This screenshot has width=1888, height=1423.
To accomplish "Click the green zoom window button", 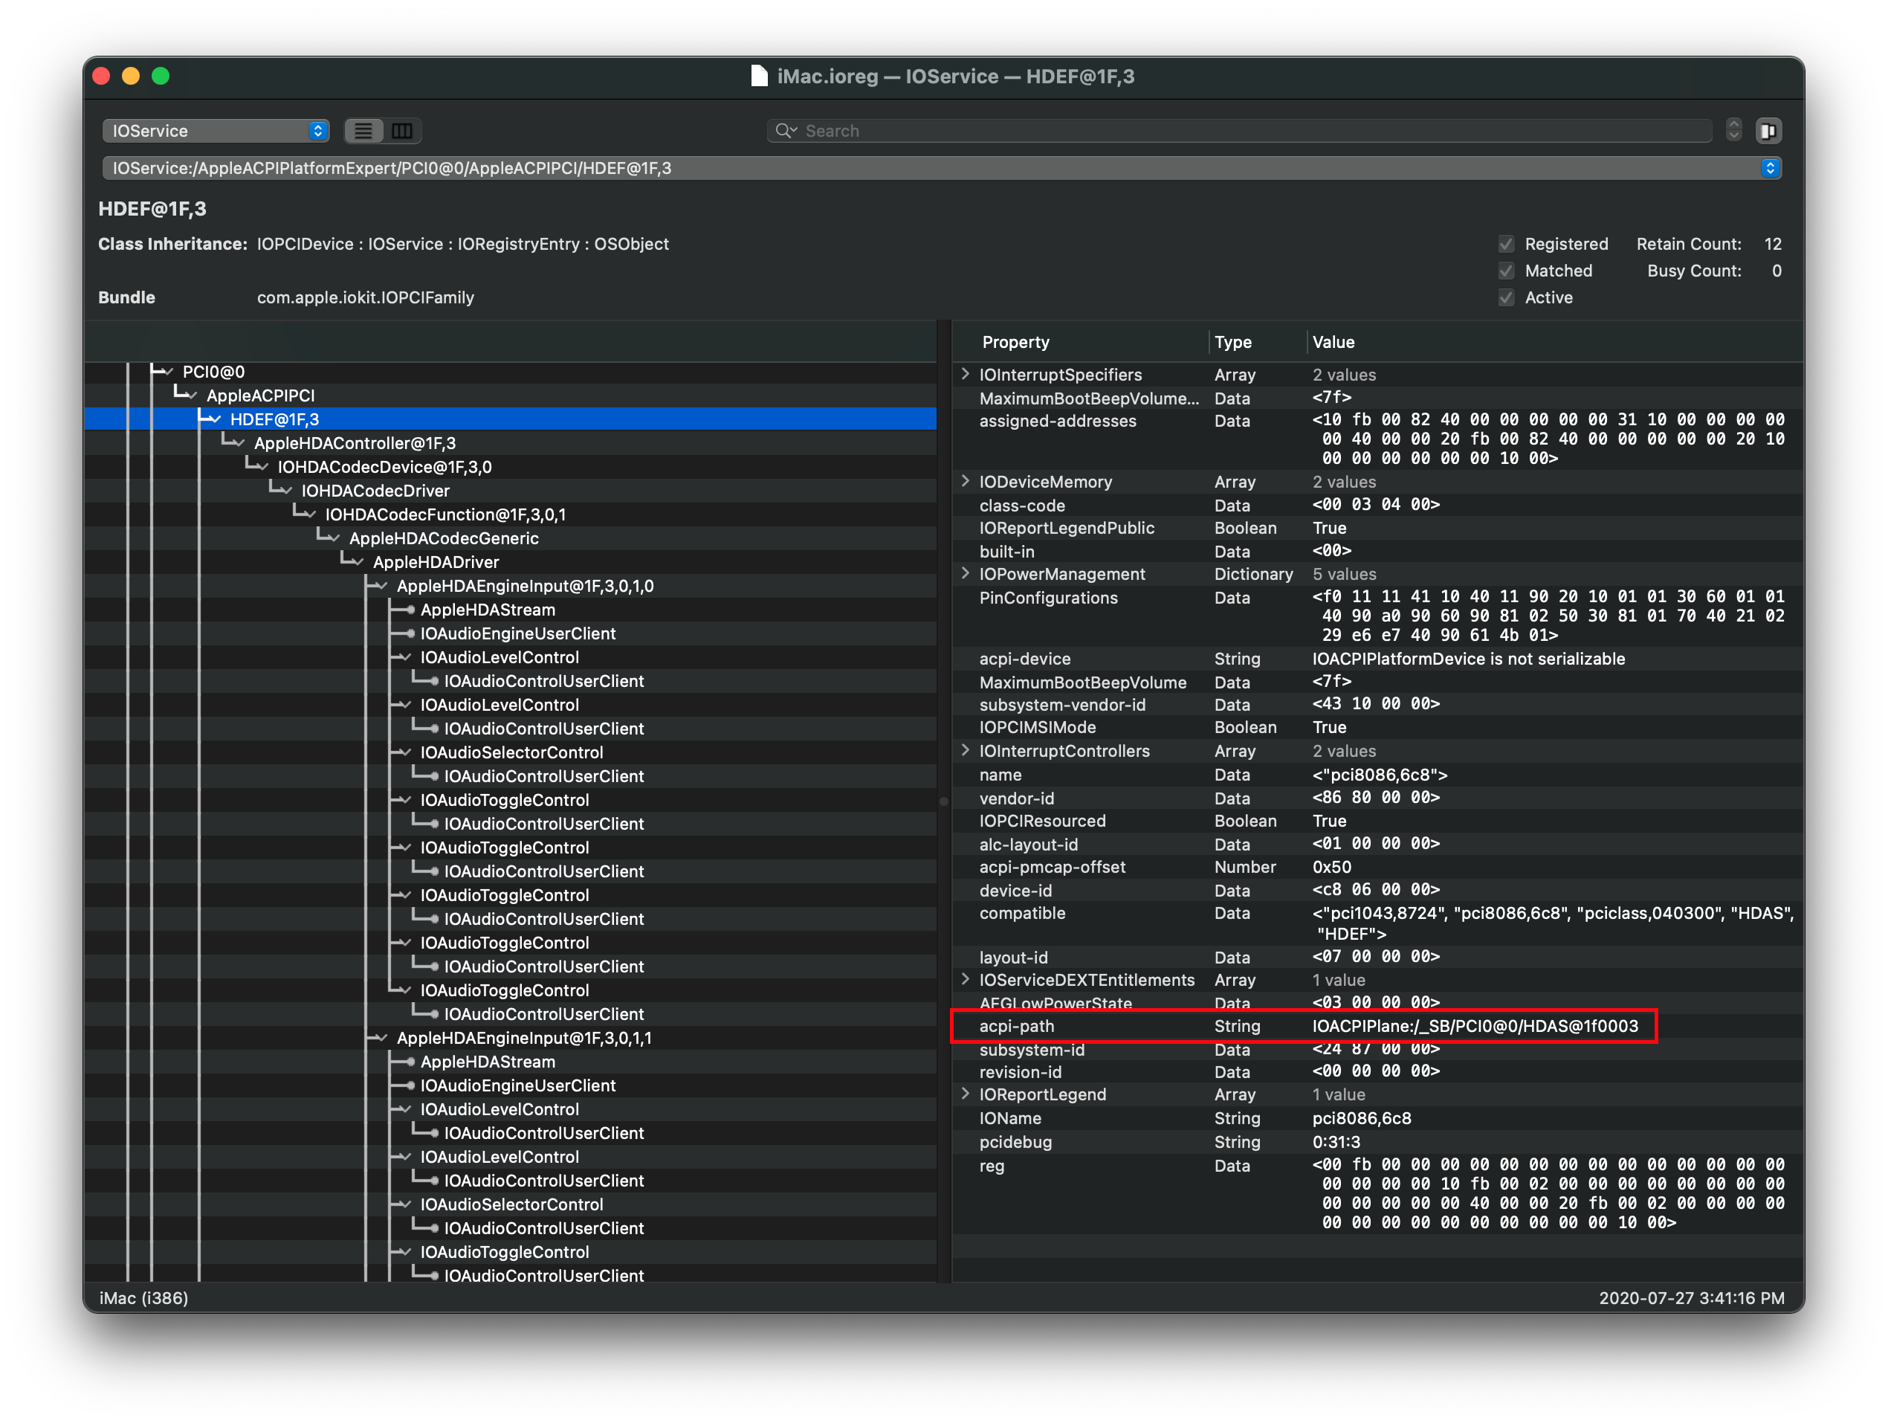I will pos(161,76).
